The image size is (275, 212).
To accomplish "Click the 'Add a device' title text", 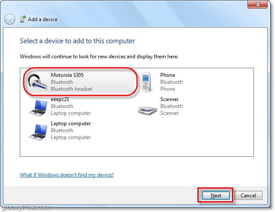I will tap(43, 19).
